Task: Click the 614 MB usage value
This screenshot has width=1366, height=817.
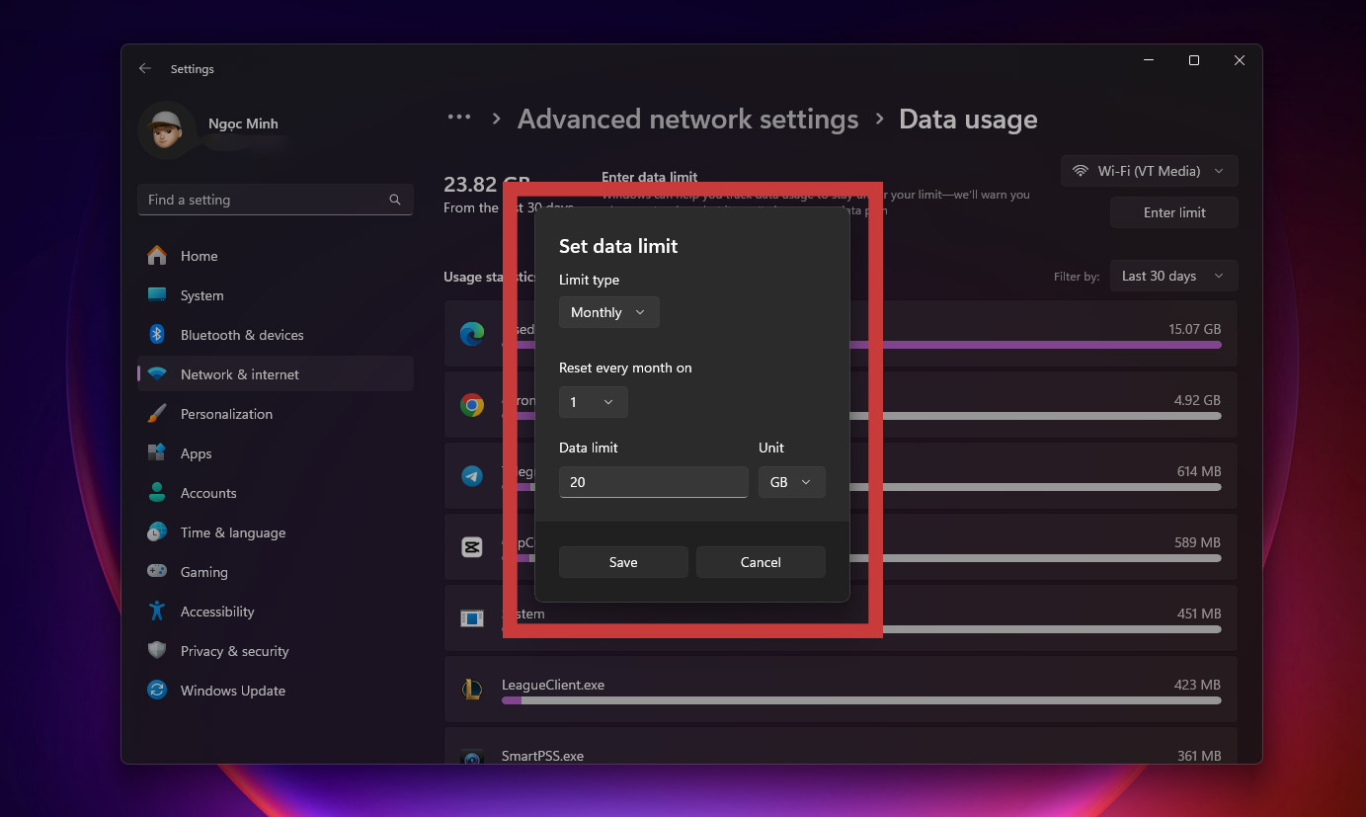Action: (x=1199, y=471)
